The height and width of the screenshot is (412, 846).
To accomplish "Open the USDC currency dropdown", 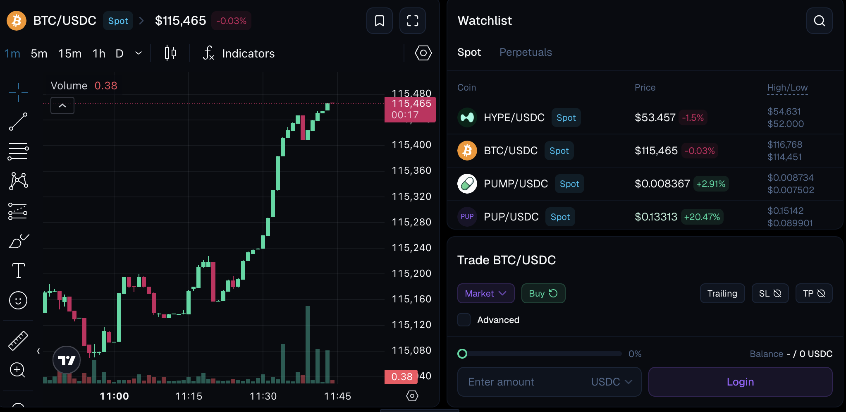I will [612, 382].
